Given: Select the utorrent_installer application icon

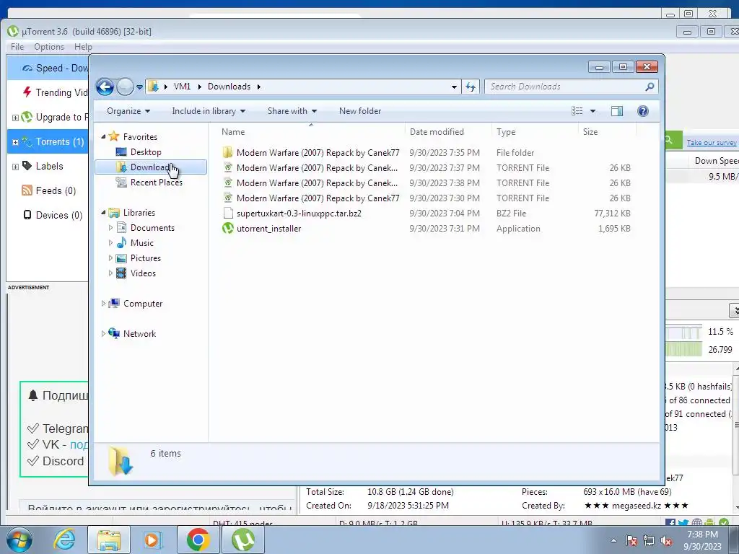Looking at the screenshot, I should click(x=227, y=229).
